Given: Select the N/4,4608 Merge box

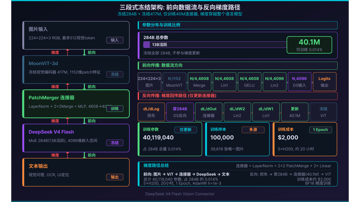Looking at the screenshot, I should [x=199, y=82].
